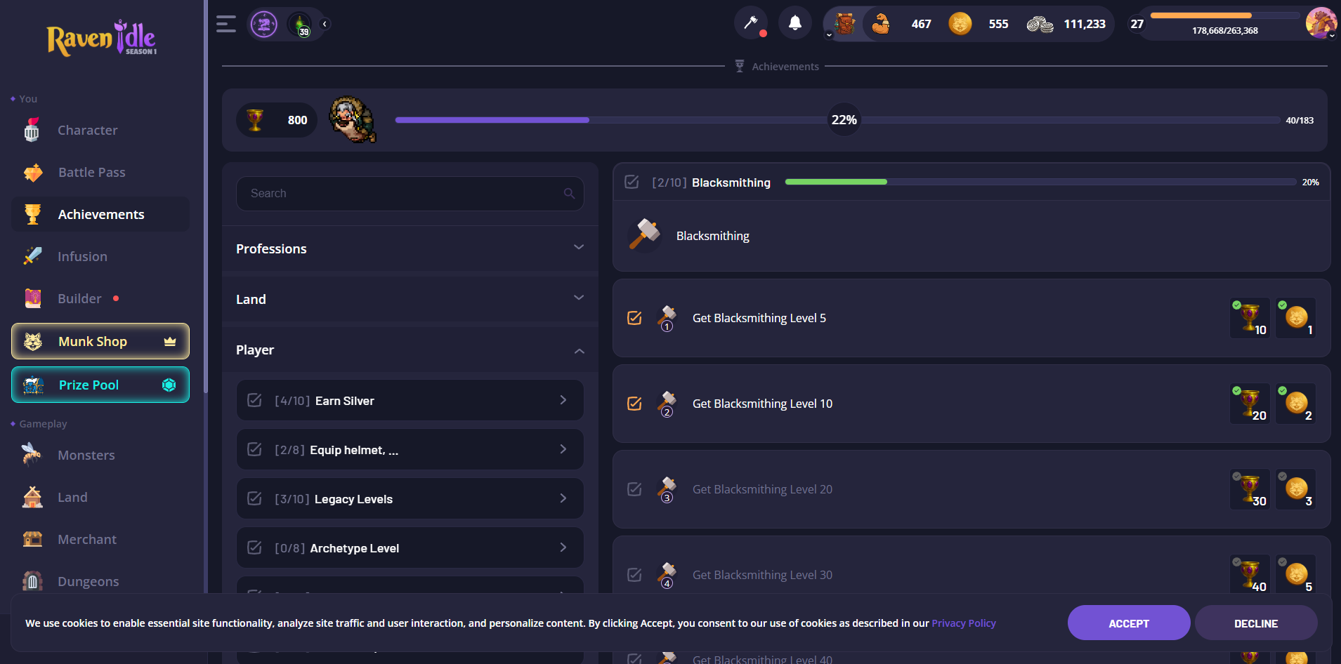The image size is (1341, 664).
Task: Click the Blacksmithing hammer icon
Action: click(644, 234)
